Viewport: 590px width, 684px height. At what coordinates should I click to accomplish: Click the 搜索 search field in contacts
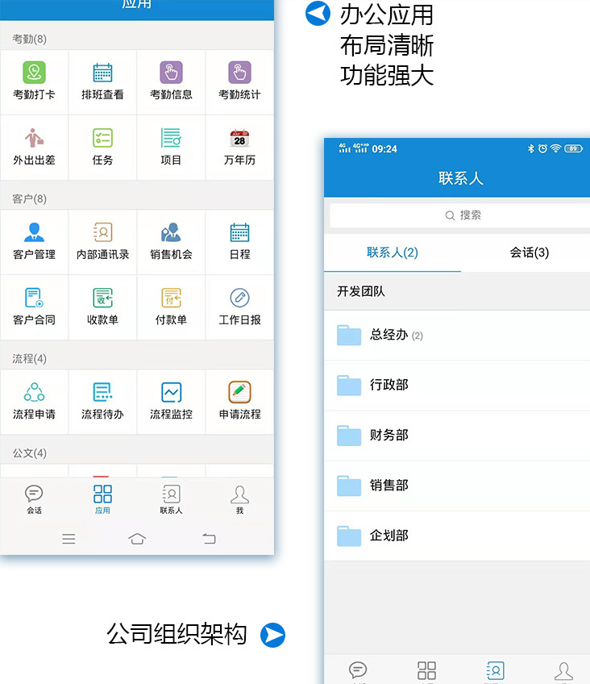click(460, 215)
